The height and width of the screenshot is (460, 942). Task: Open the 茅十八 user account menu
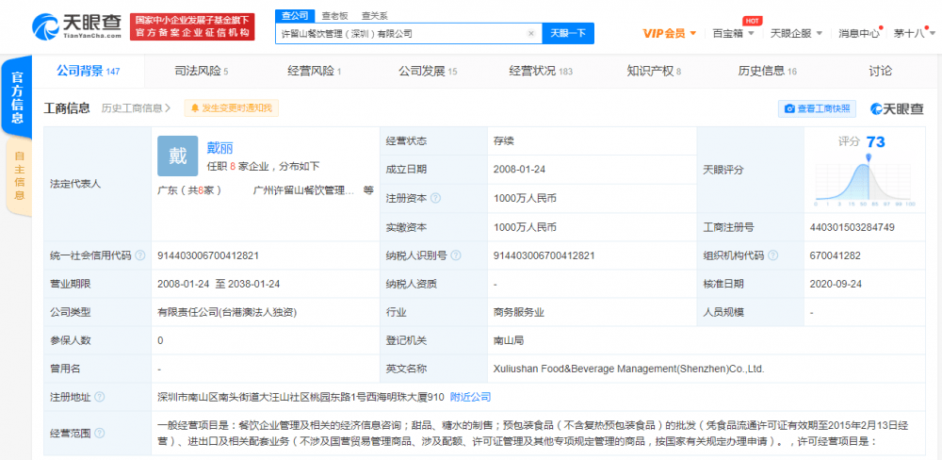click(913, 34)
